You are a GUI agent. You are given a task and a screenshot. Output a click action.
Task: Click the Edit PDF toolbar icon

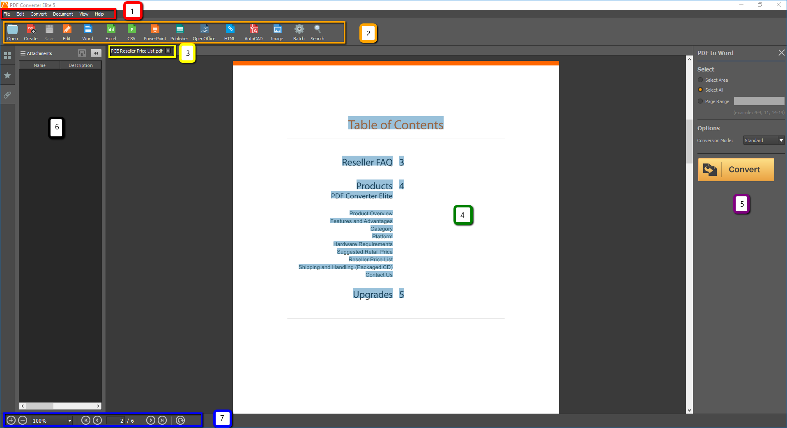[67, 32]
